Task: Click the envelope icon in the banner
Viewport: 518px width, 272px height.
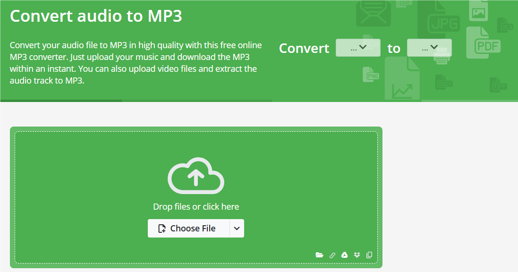Action: point(373,12)
